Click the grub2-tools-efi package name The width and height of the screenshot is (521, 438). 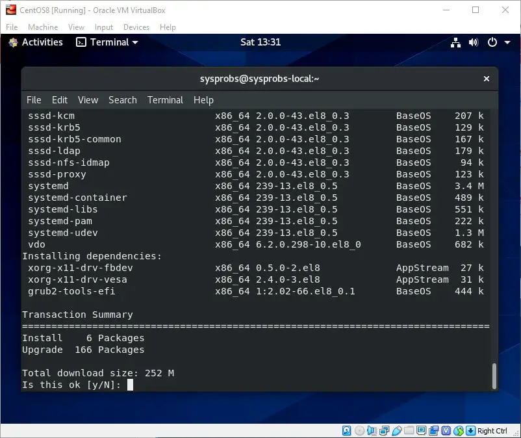click(71, 291)
